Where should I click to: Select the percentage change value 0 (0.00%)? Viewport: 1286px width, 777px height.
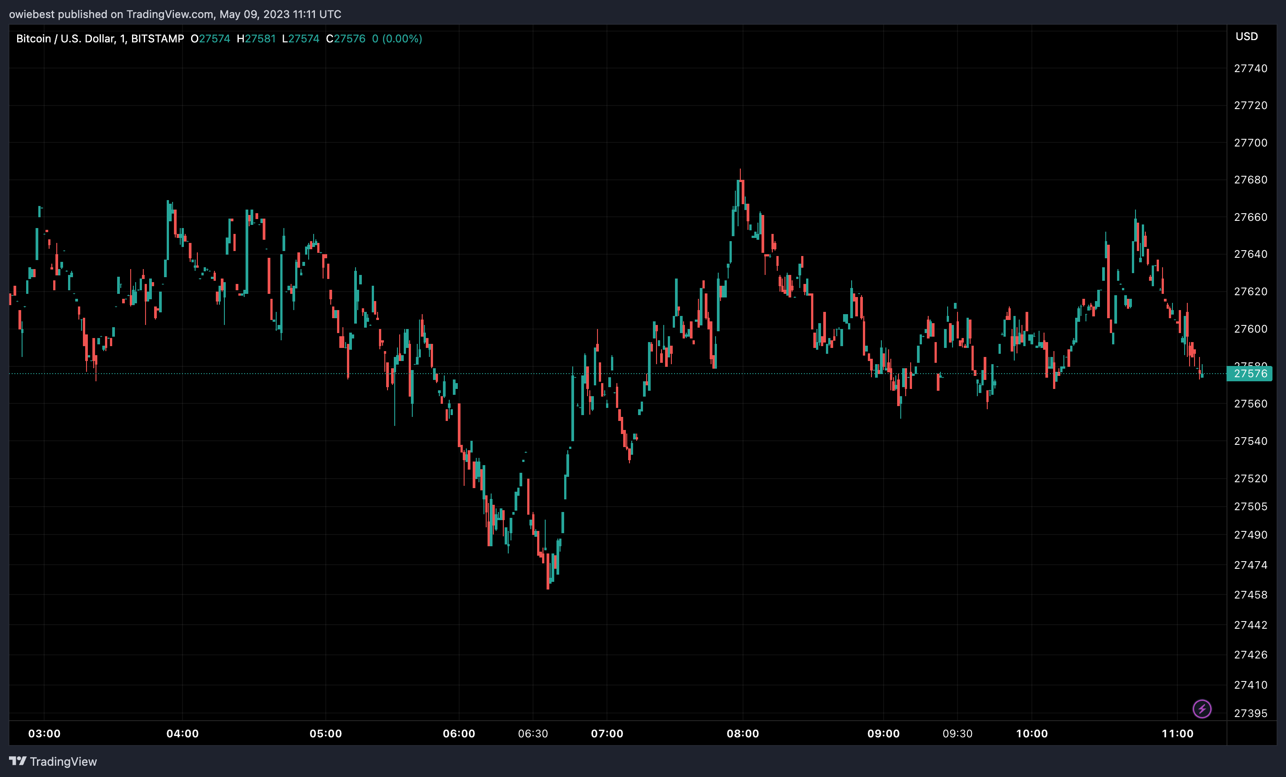click(399, 38)
